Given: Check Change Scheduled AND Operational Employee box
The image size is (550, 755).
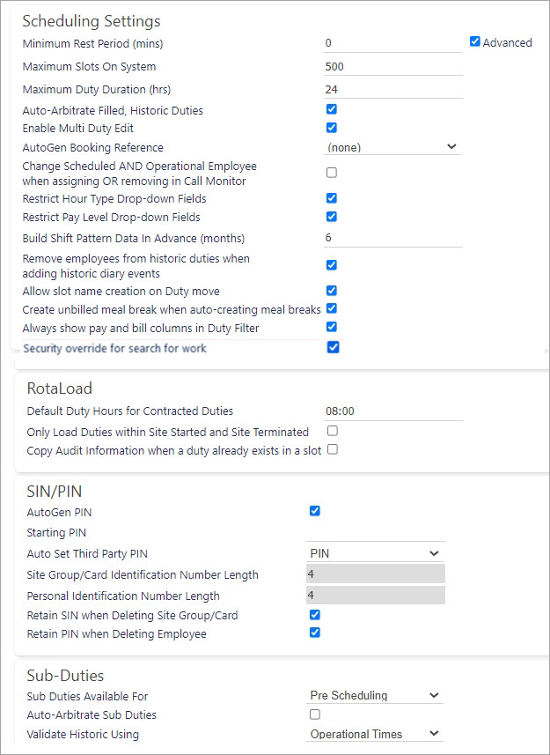Looking at the screenshot, I should tap(331, 173).
